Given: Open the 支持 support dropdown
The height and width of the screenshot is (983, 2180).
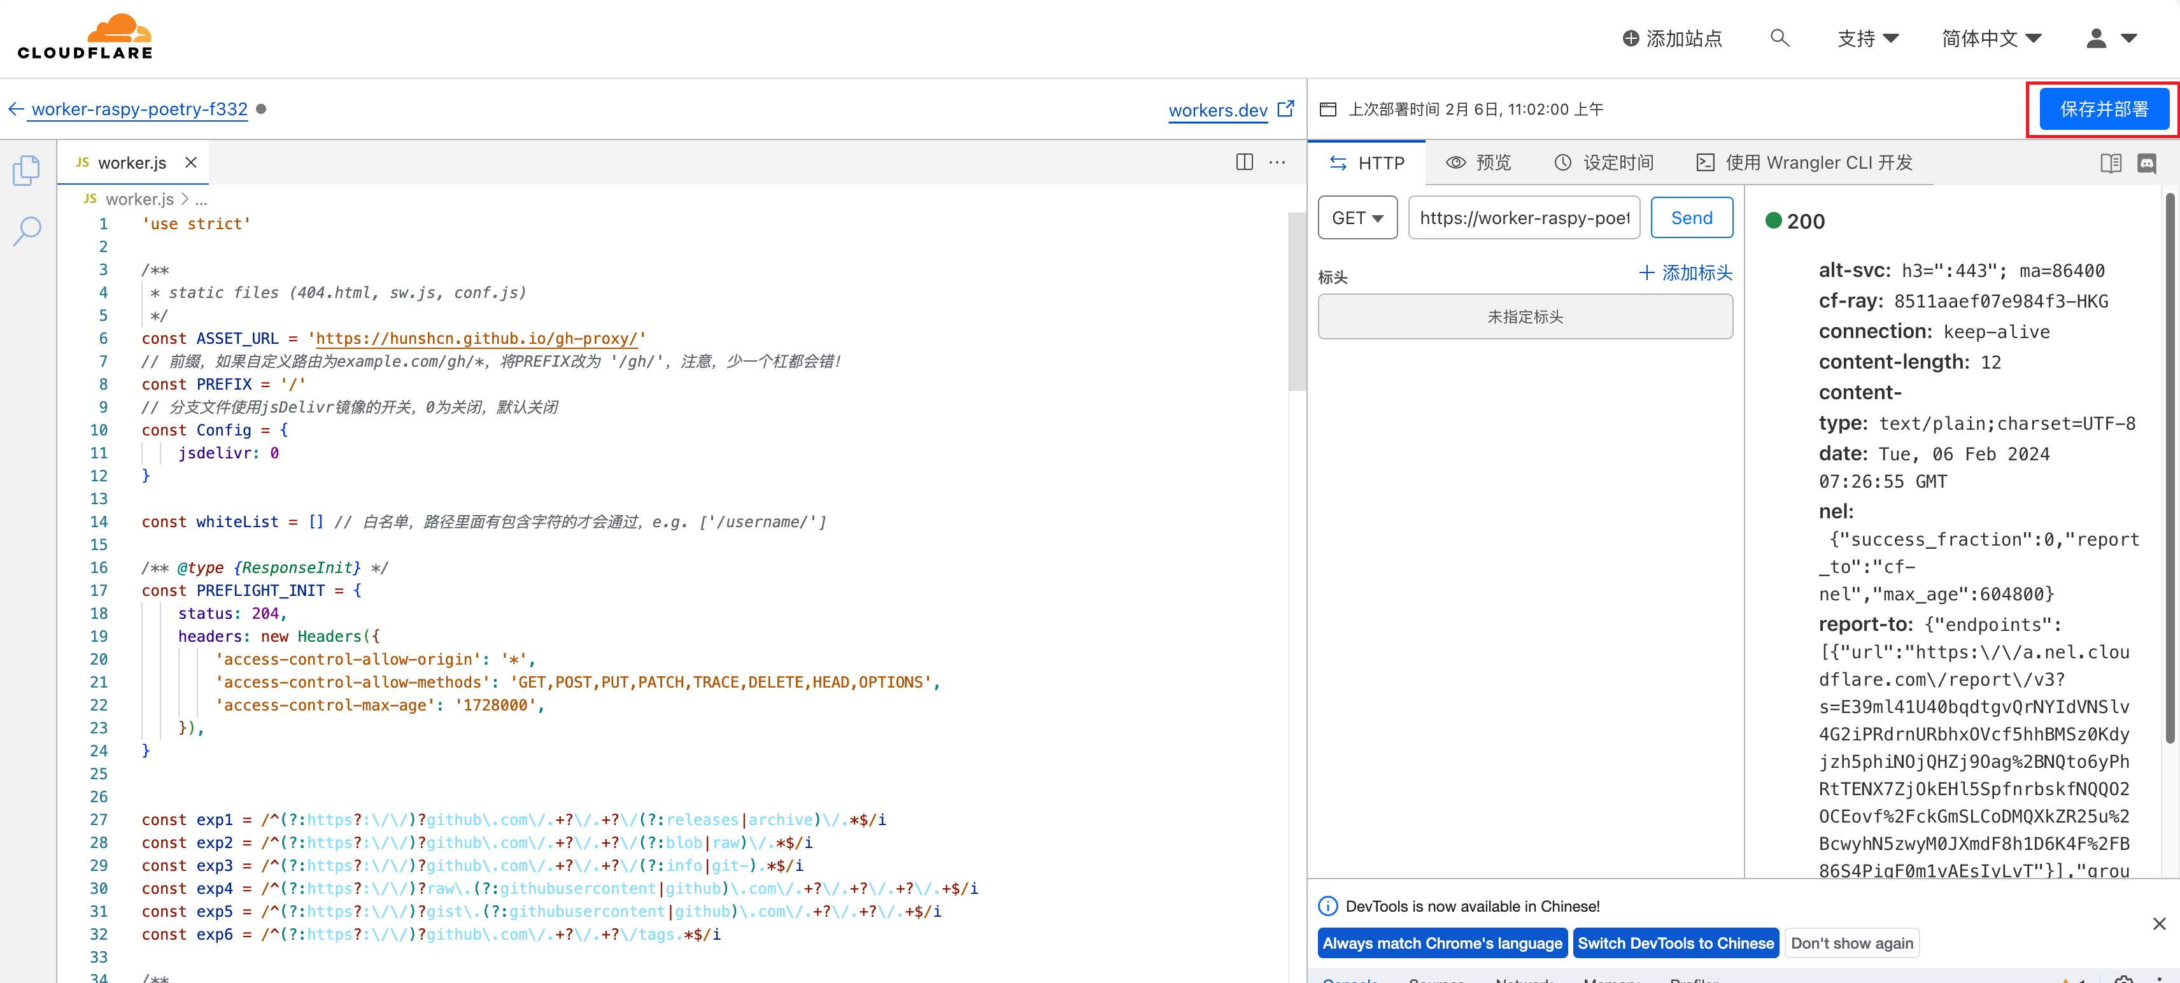Looking at the screenshot, I should pyautogui.click(x=1867, y=39).
